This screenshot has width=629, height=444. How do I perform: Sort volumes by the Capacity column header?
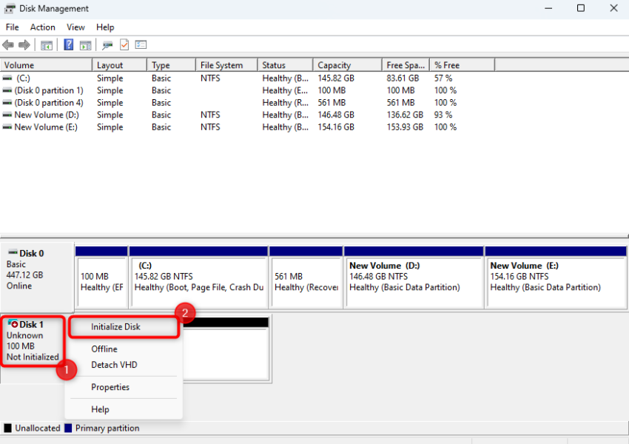[346, 64]
